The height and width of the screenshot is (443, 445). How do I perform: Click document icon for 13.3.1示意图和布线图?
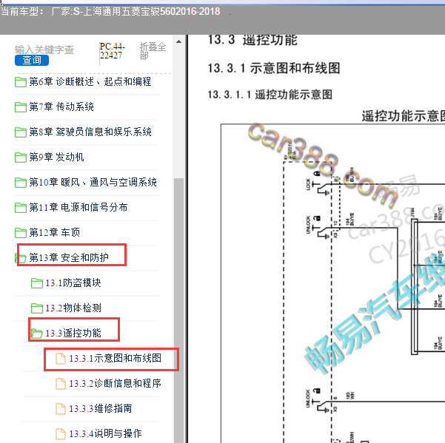point(61,359)
